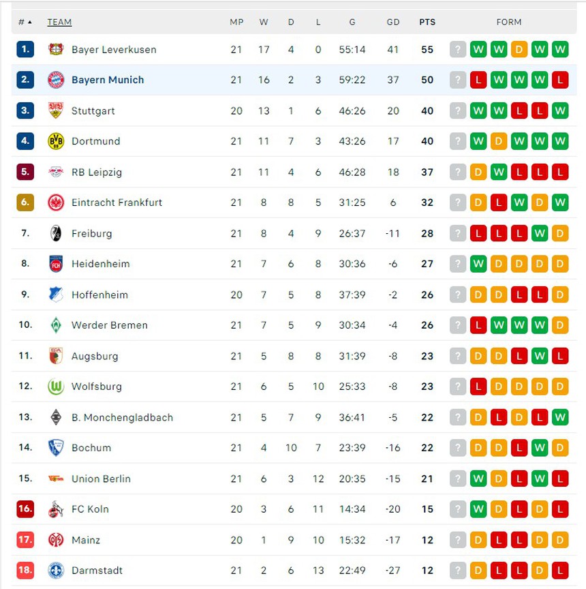
Task: Click the Wolfsburg crest icon
Action: pos(57,387)
